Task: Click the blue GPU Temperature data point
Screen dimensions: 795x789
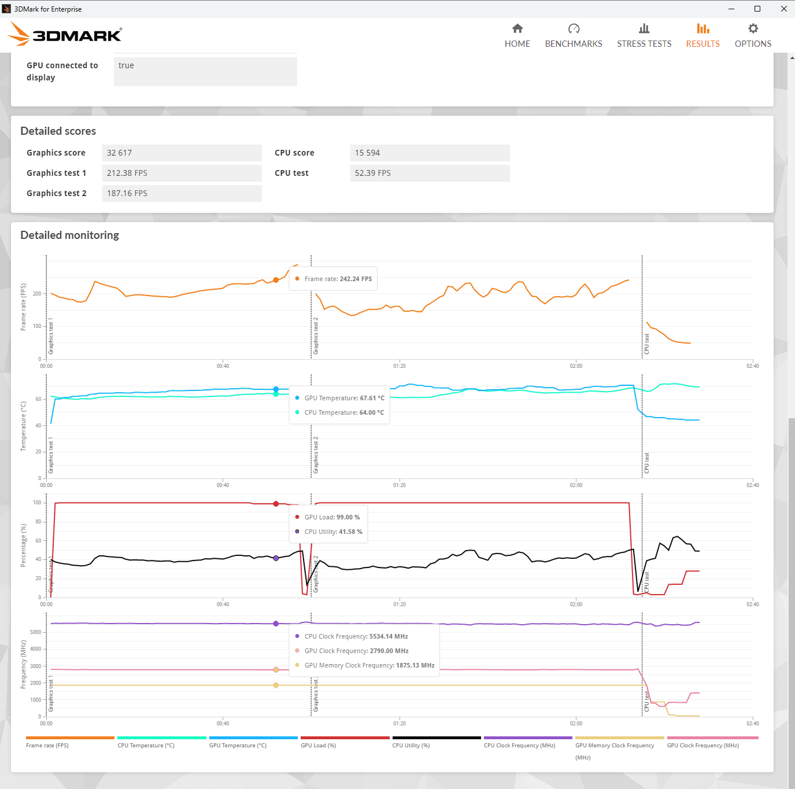Action: click(276, 389)
